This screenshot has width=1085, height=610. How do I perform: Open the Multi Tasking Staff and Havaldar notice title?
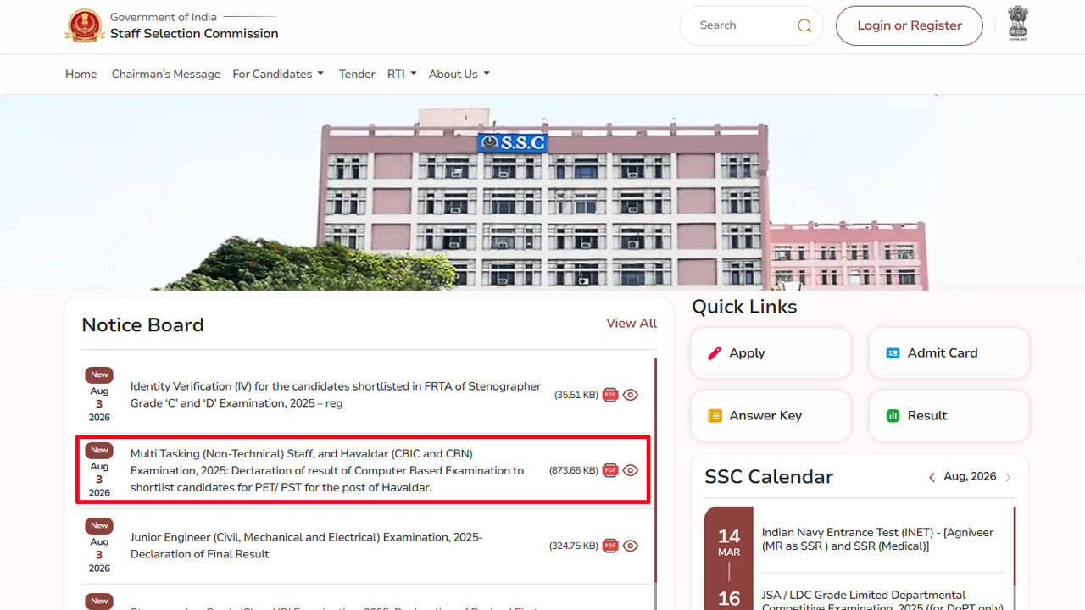(327, 470)
